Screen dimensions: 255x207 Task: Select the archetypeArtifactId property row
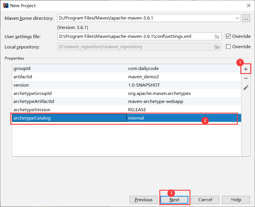tap(127, 101)
